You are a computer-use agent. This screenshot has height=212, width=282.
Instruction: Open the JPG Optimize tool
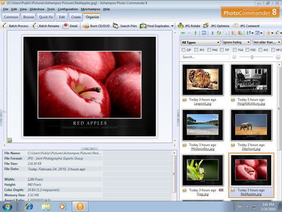point(217,26)
